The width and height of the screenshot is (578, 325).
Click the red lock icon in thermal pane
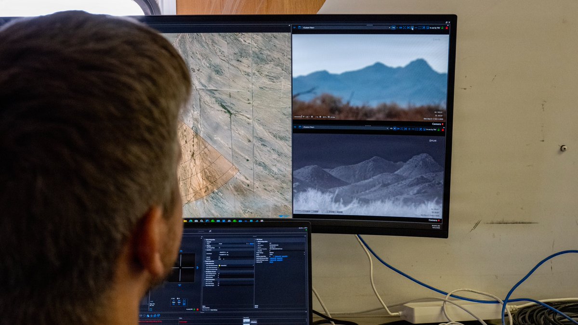(443, 130)
